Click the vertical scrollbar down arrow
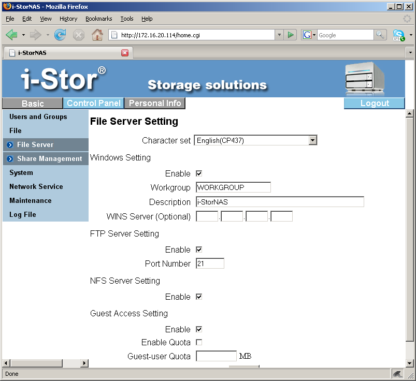The width and height of the screenshot is (416, 381). tap(410, 363)
